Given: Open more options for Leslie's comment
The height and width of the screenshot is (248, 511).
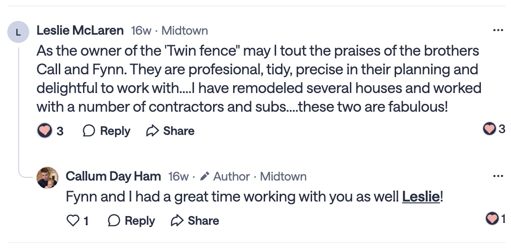Looking at the screenshot, I should coord(498,31).
